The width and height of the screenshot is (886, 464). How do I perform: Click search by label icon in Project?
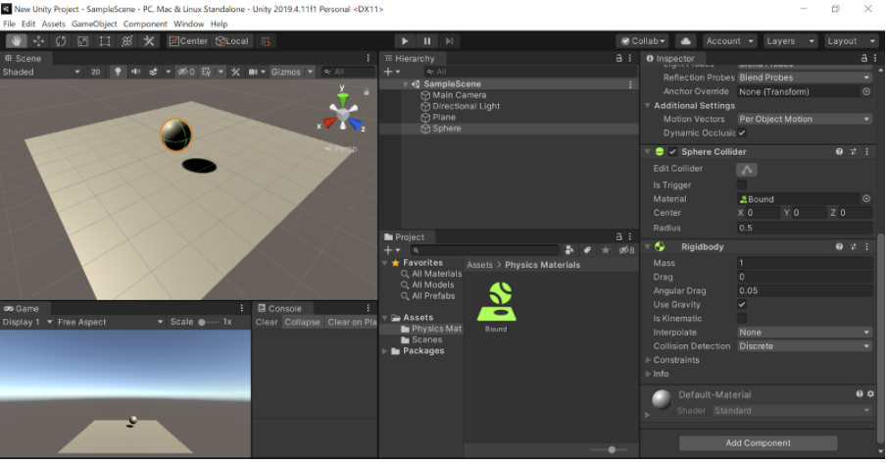[588, 250]
